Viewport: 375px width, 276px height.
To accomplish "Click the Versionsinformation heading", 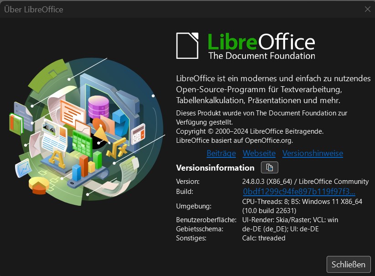I will 215,168.
